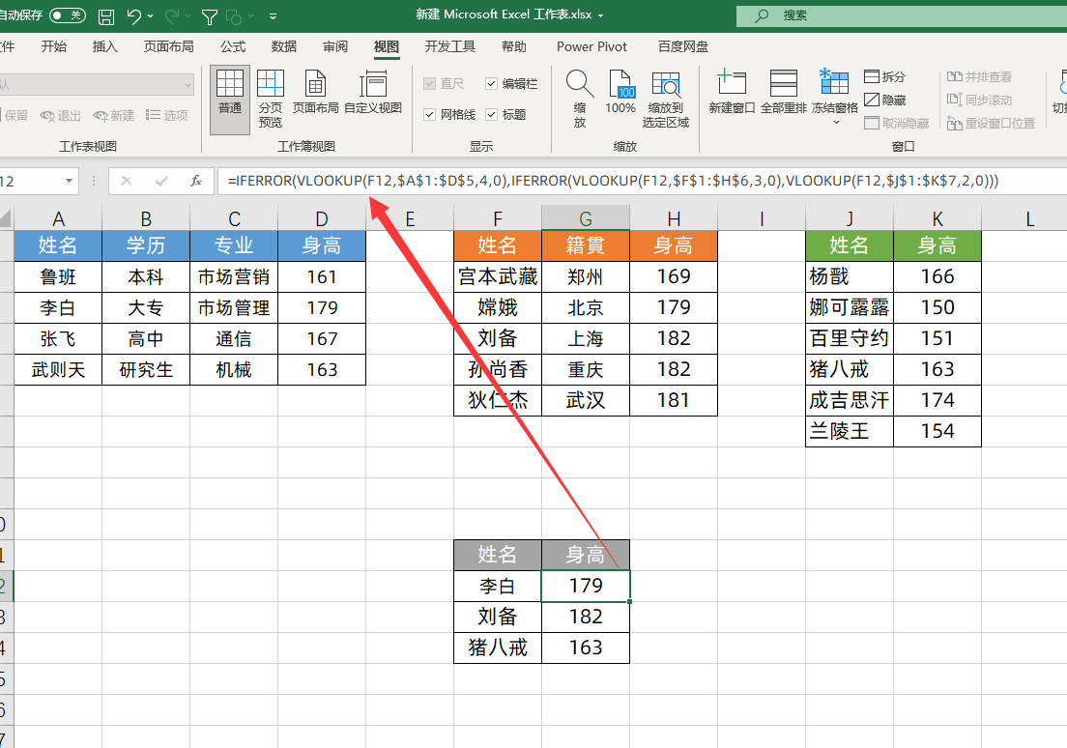1067x748 pixels.
Task: Open a New Window (新建窗口)
Action: coord(732,93)
